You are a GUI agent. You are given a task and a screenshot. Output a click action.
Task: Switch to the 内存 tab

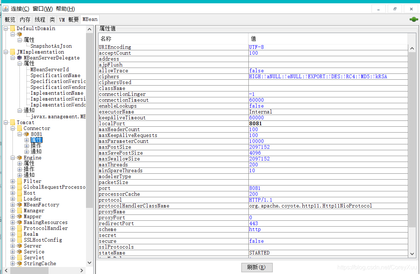point(25,19)
